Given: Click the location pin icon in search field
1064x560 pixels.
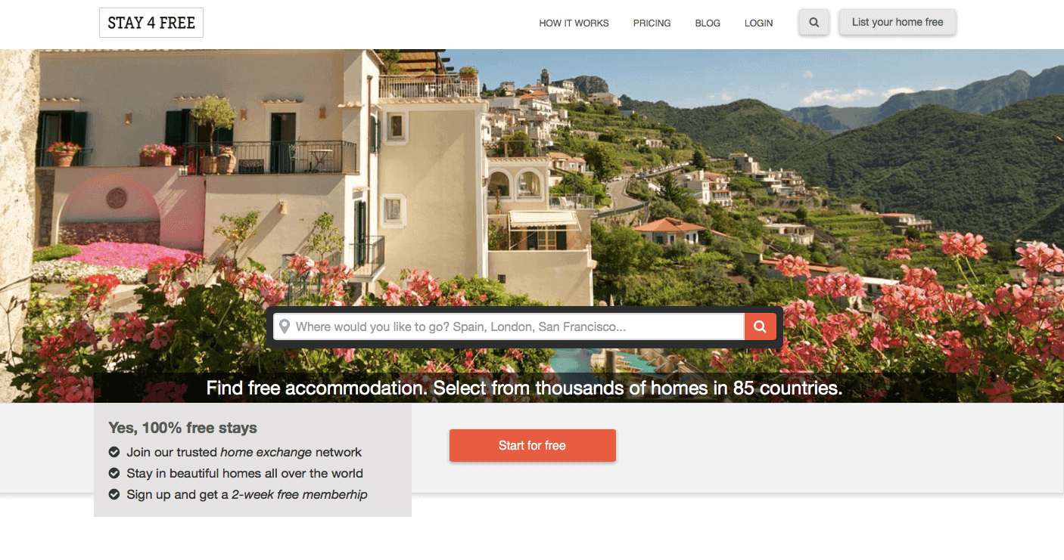Looking at the screenshot, I should tap(285, 327).
